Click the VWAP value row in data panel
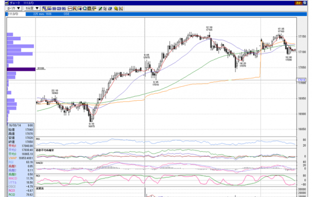312x197 pixels. (x=20, y=158)
